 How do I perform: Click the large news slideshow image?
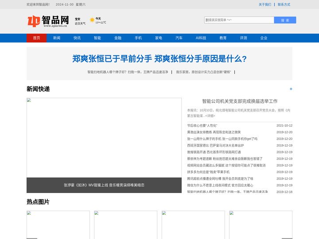point(104,138)
